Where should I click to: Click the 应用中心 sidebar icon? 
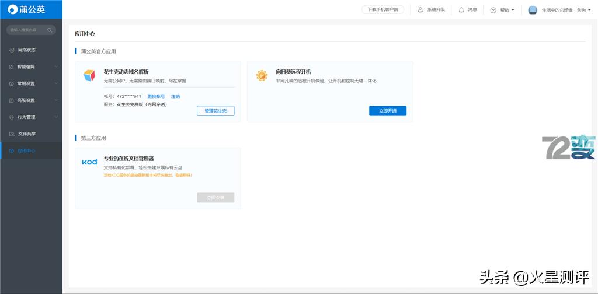point(12,151)
